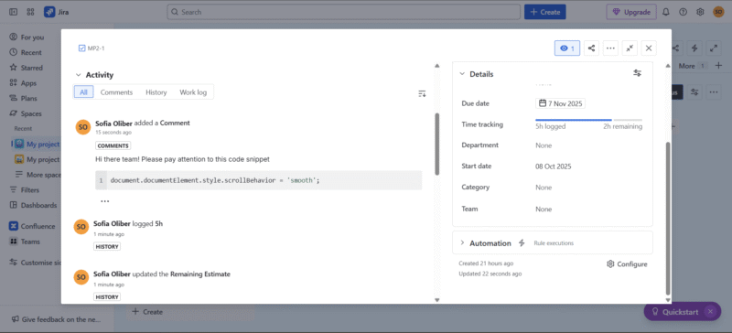Image resolution: width=732 pixels, height=333 pixels.
Task: Open the Due date 7 Nov 2025 field
Action: (561, 103)
